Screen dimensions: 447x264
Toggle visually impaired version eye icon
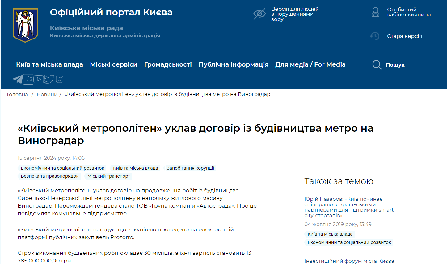pos(259,14)
